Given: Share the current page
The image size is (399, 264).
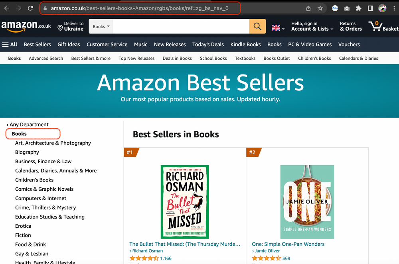Looking at the screenshot, I should (308, 8).
